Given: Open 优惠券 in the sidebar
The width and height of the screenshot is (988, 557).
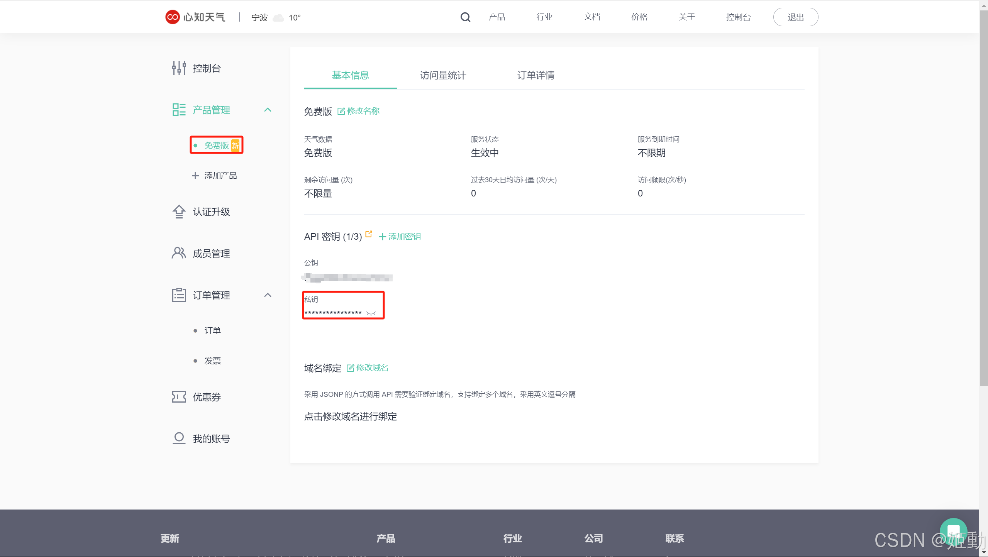Looking at the screenshot, I should 206,397.
